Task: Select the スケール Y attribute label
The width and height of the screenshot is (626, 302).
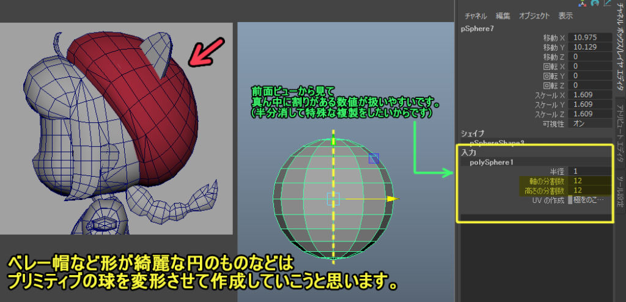Action: (x=550, y=105)
